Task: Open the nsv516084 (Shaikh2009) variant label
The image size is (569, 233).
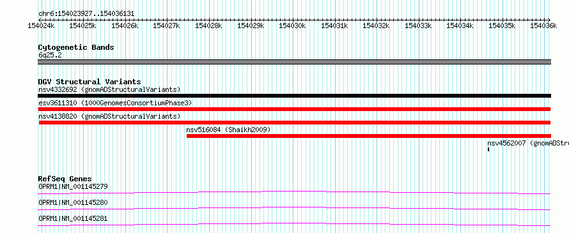Action: [x=229, y=130]
